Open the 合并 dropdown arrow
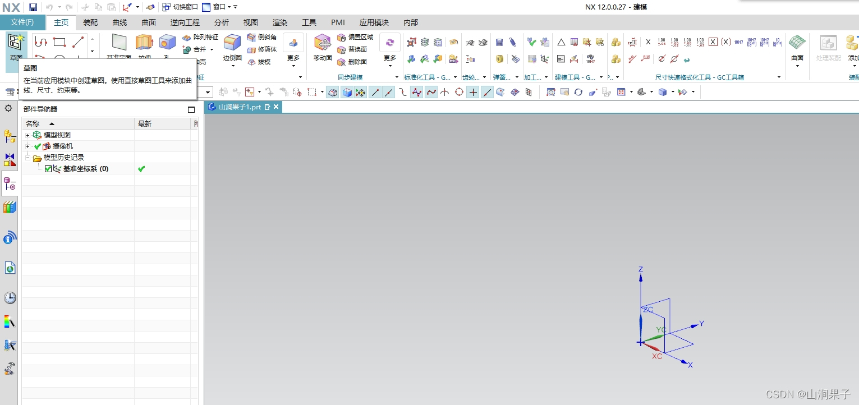859x405 pixels. pos(212,50)
